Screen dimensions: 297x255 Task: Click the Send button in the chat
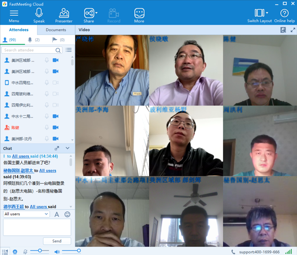pos(57,241)
